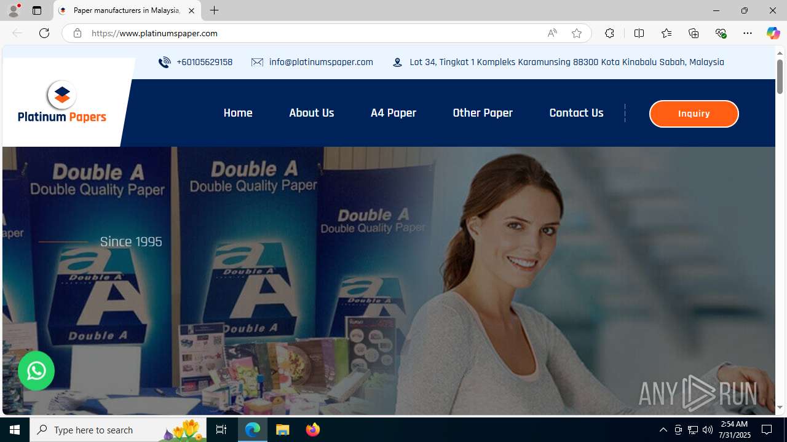Open volume control in system tray
The width and height of the screenshot is (787, 442).
(x=708, y=430)
